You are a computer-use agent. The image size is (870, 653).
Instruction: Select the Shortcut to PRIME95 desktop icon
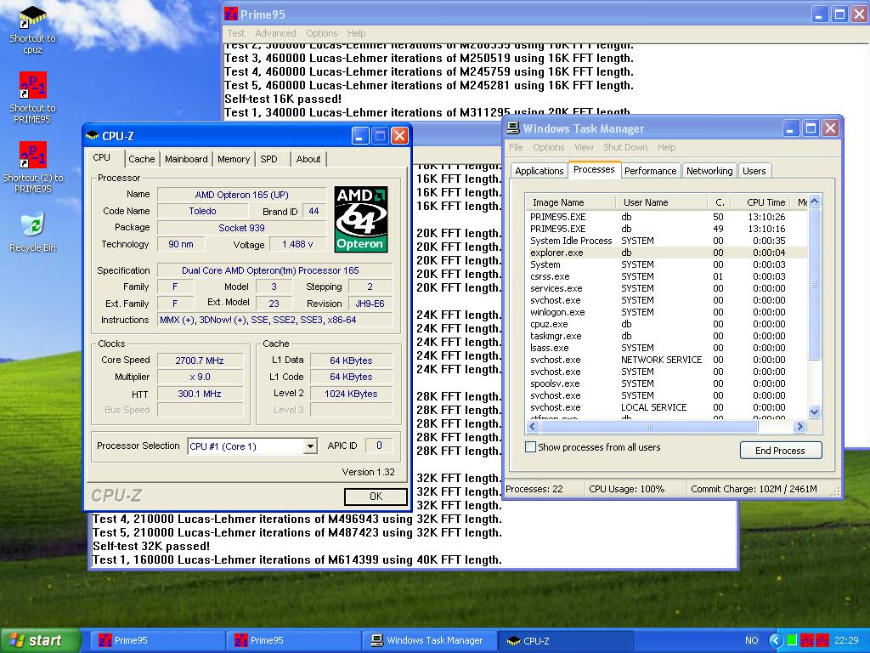click(32, 98)
